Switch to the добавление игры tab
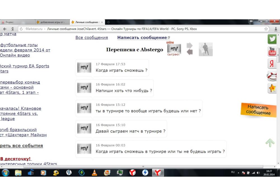Image resolution: width=280 pixels, height=196 pixels. [x=52, y=22]
